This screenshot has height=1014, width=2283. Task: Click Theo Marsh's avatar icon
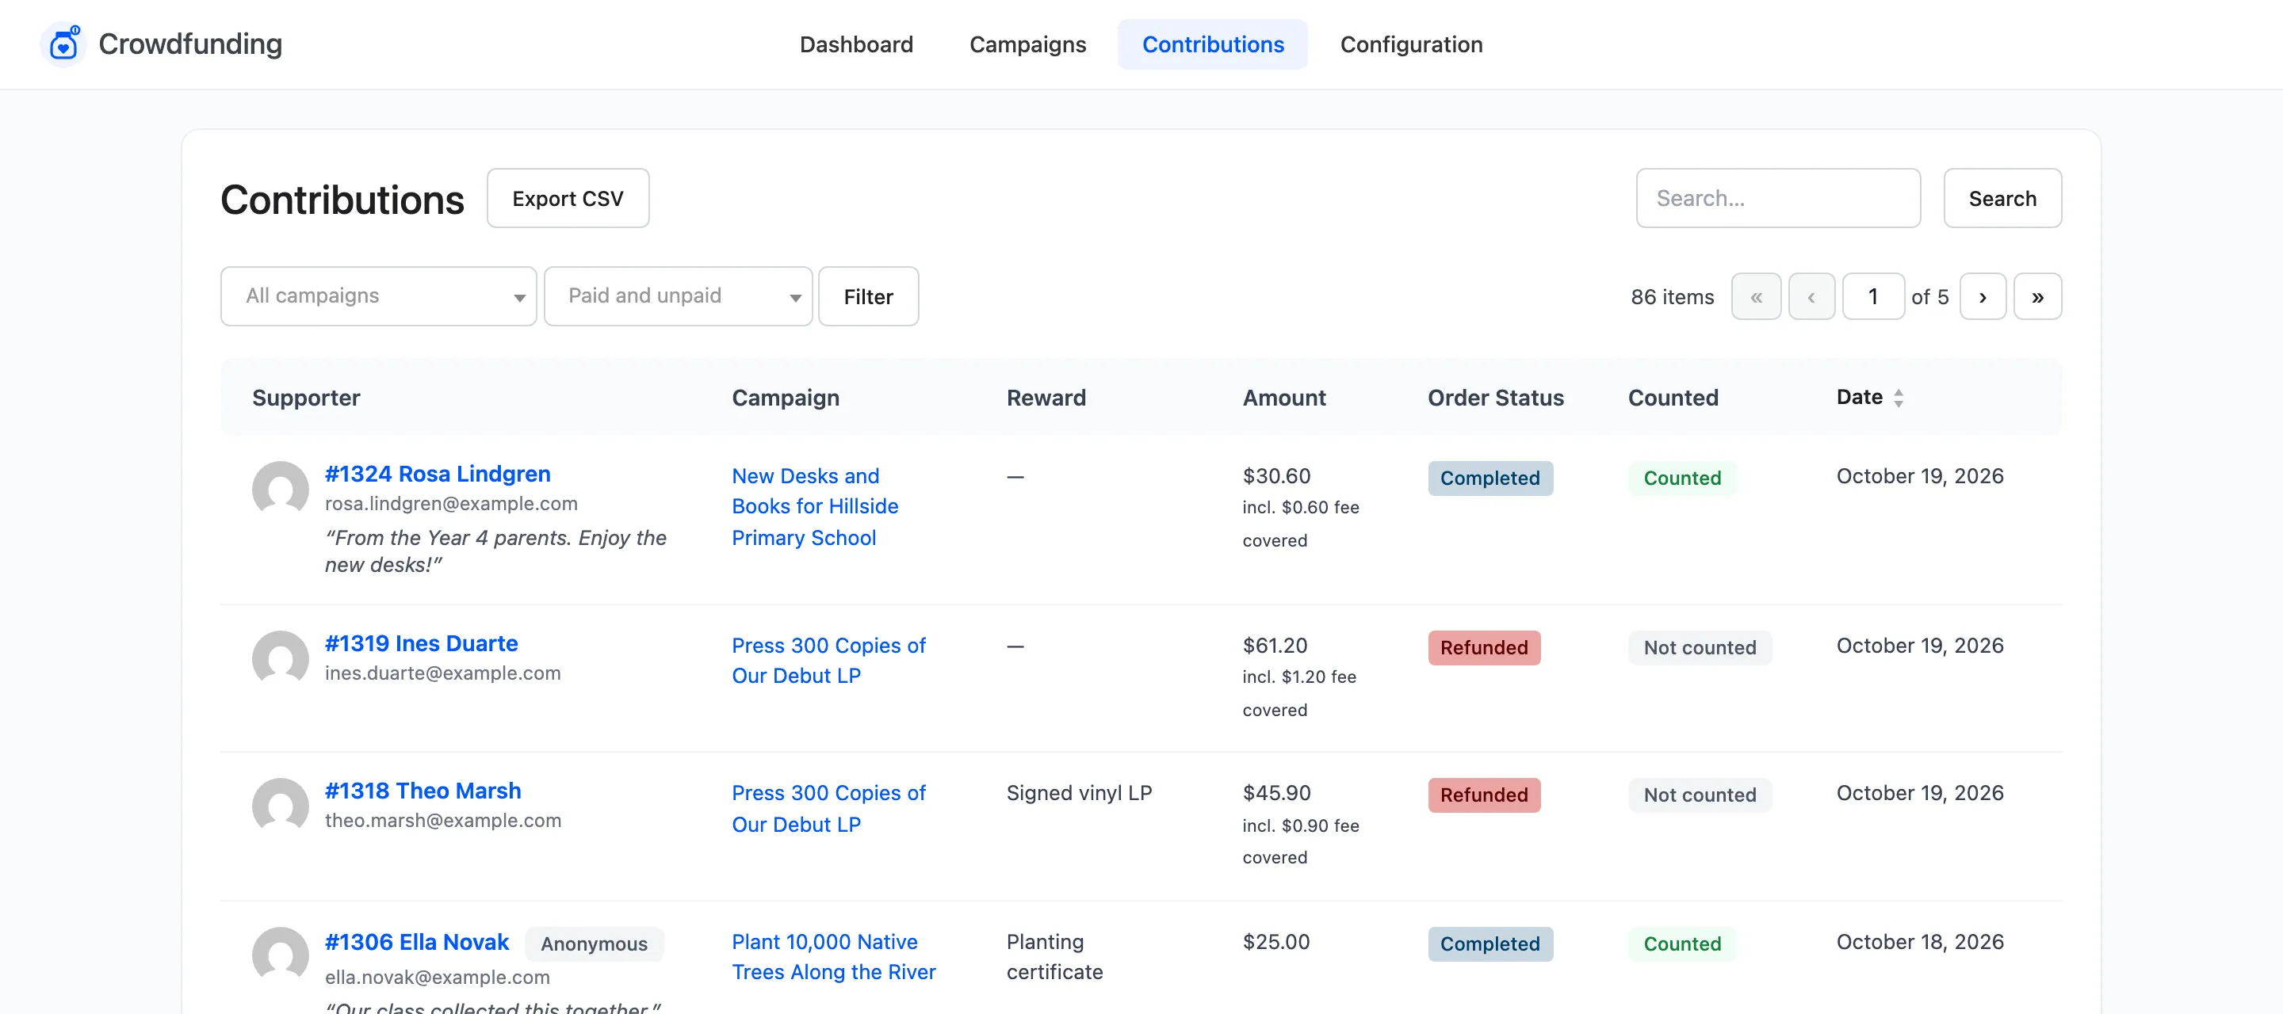click(280, 806)
